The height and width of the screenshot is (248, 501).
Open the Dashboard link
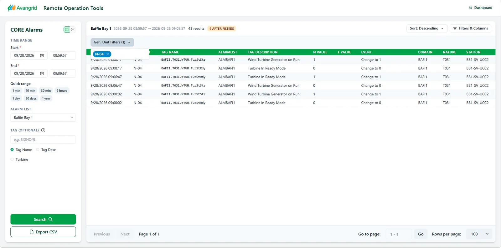pos(480,8)
